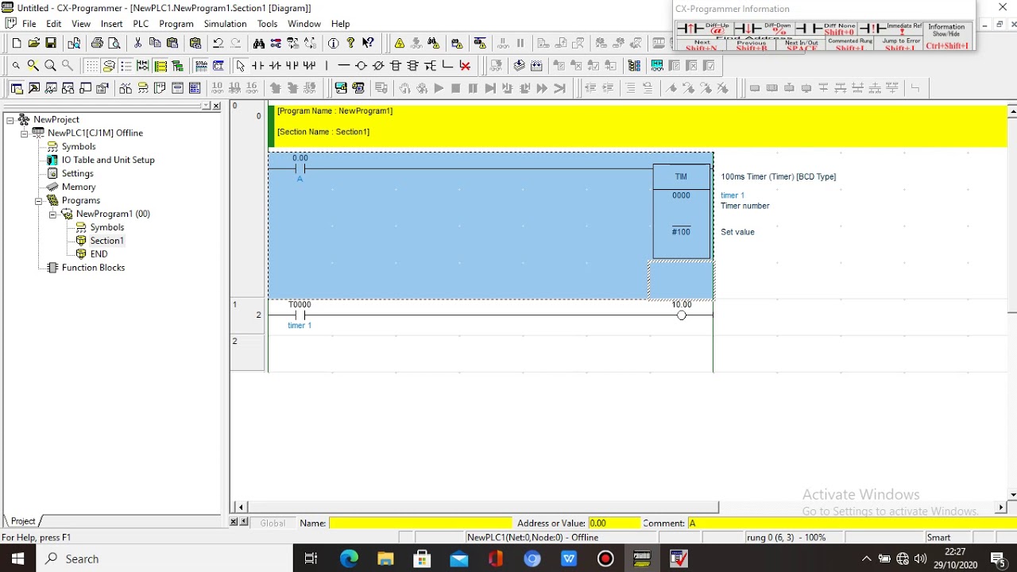Viewport: 1017px width, 572px height.
Task: Collapse the NewProgram1 (00) node
Action: pos(52,214)
